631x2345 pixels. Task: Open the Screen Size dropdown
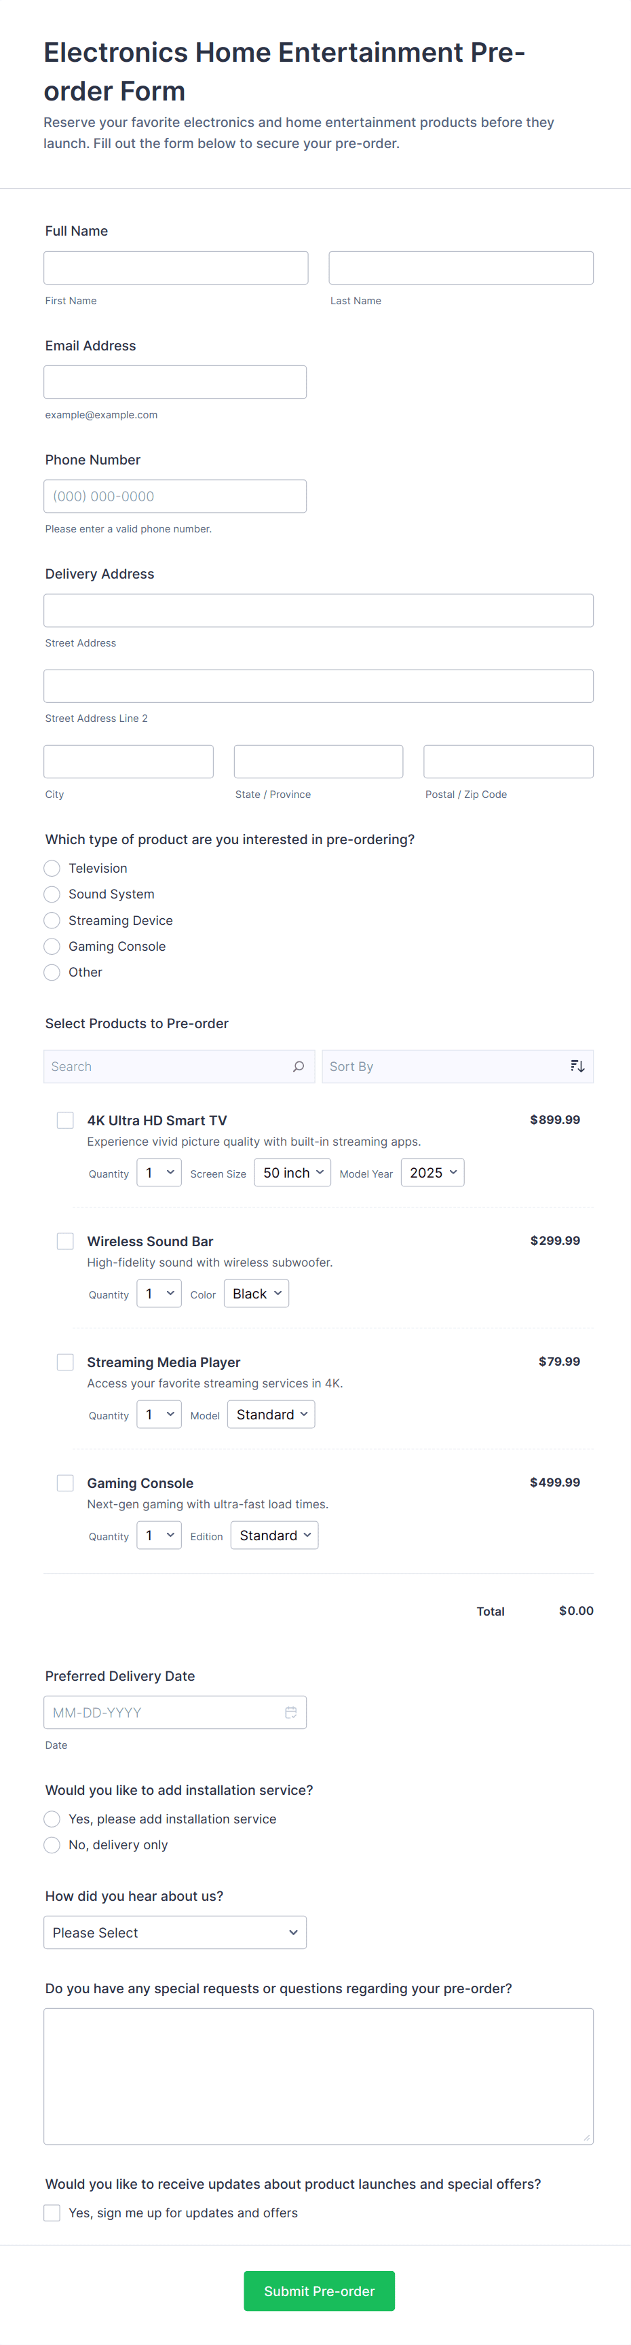(292, 1172)
